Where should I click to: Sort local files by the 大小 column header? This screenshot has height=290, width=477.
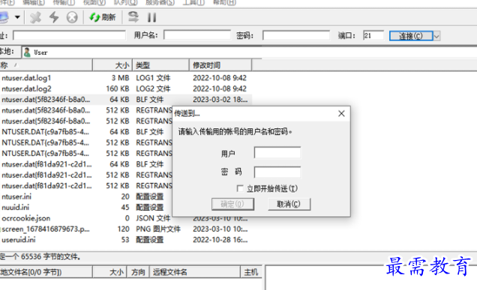click(112, 65)
